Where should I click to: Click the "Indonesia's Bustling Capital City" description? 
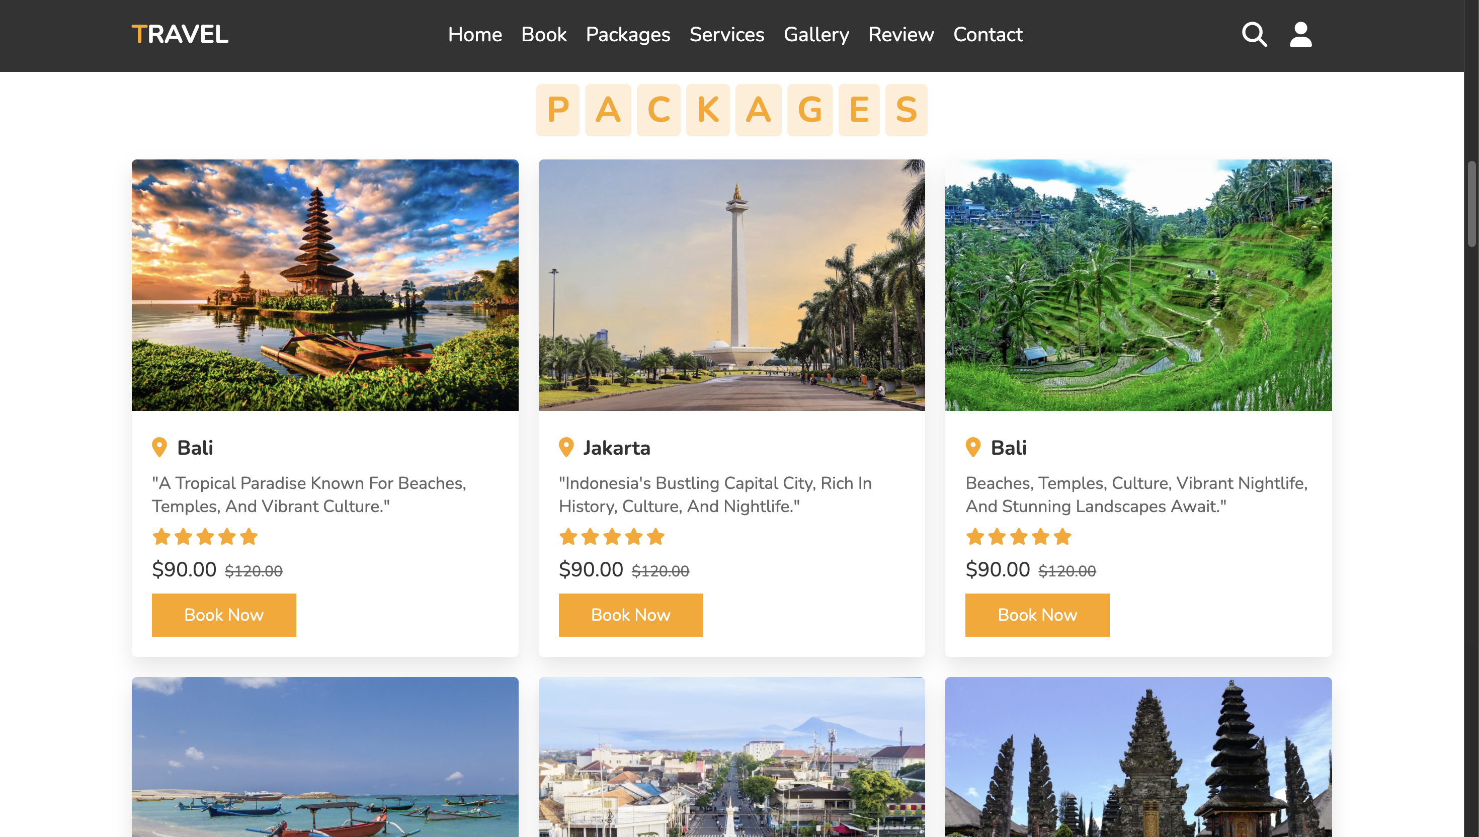[x=715, y=494]
